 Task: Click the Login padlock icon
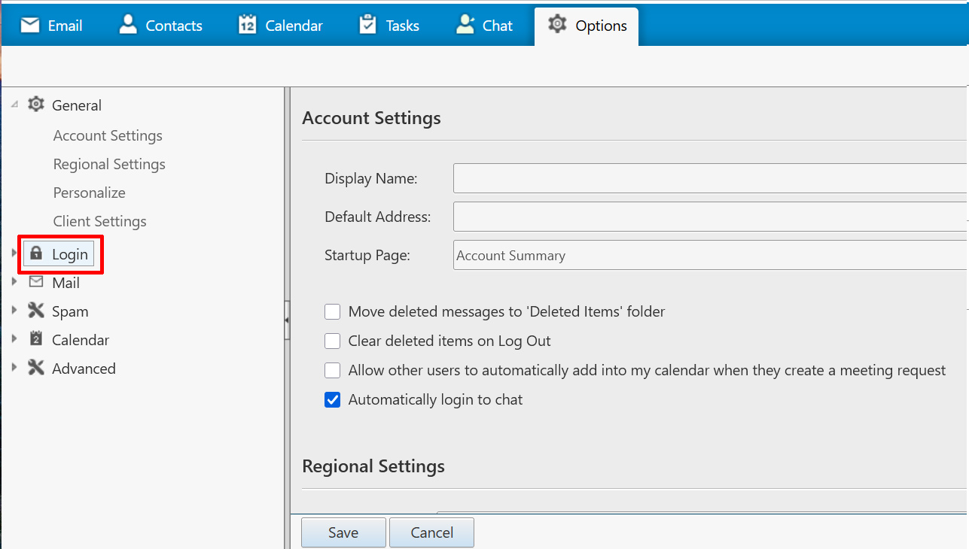[36, 253]
